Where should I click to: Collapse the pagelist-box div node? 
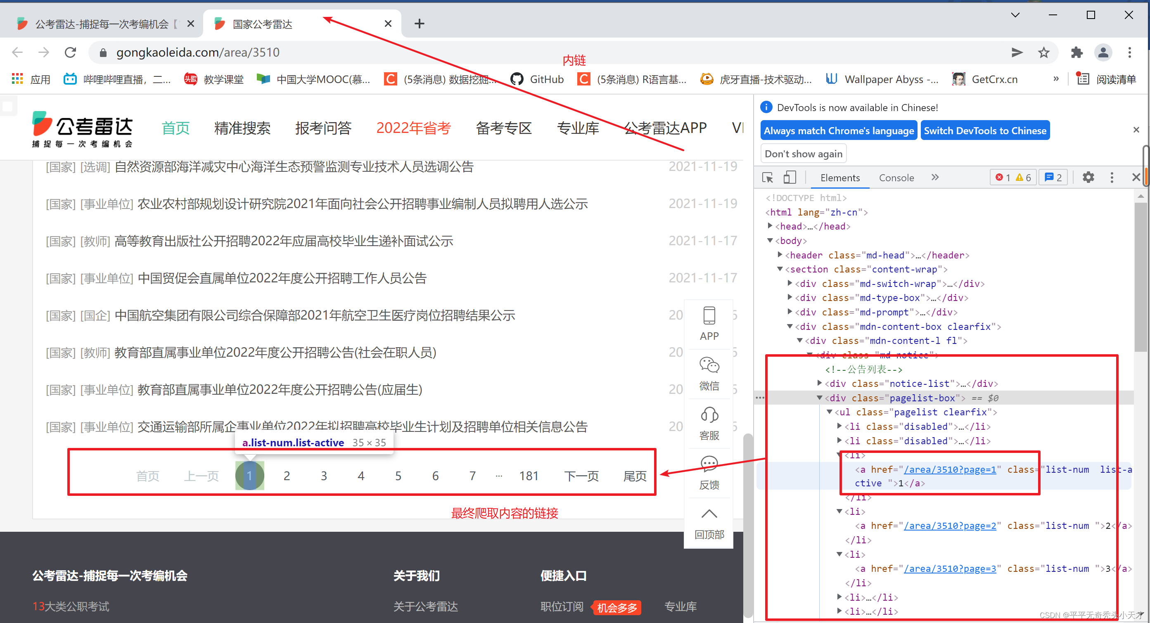pos(820,398)
